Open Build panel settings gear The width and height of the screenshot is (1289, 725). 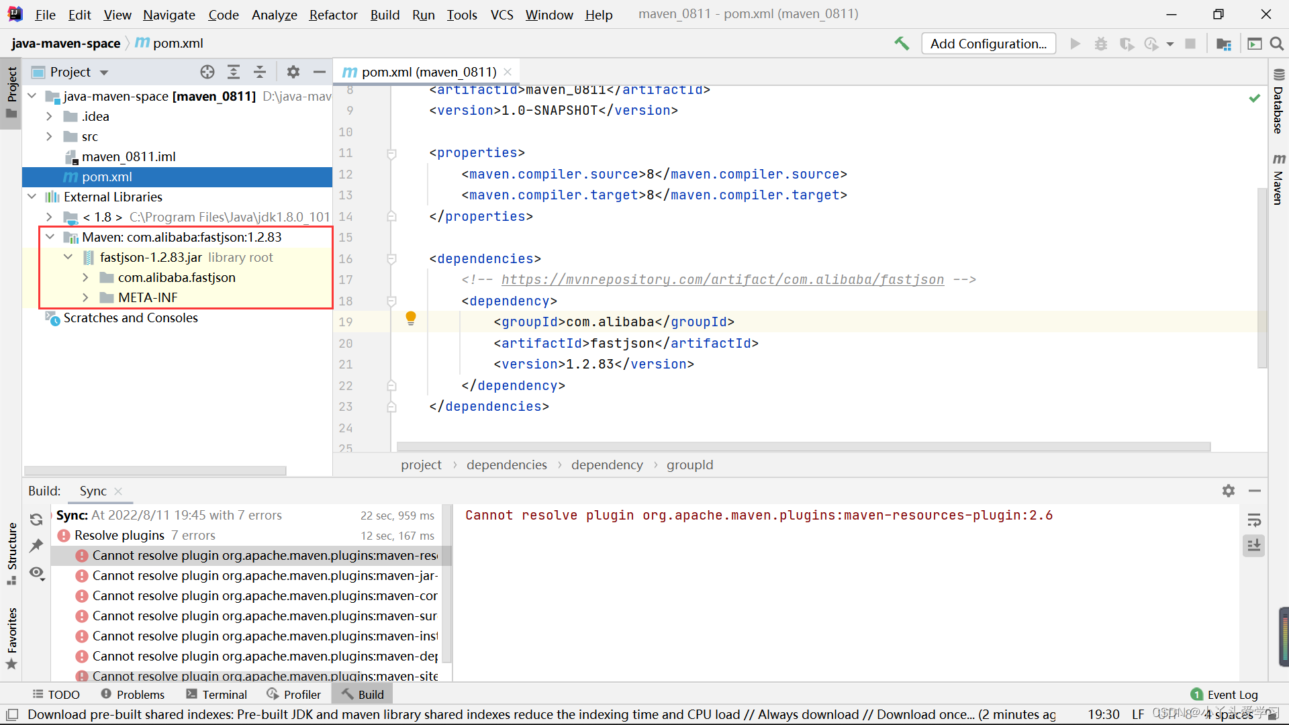[1229, 491]
